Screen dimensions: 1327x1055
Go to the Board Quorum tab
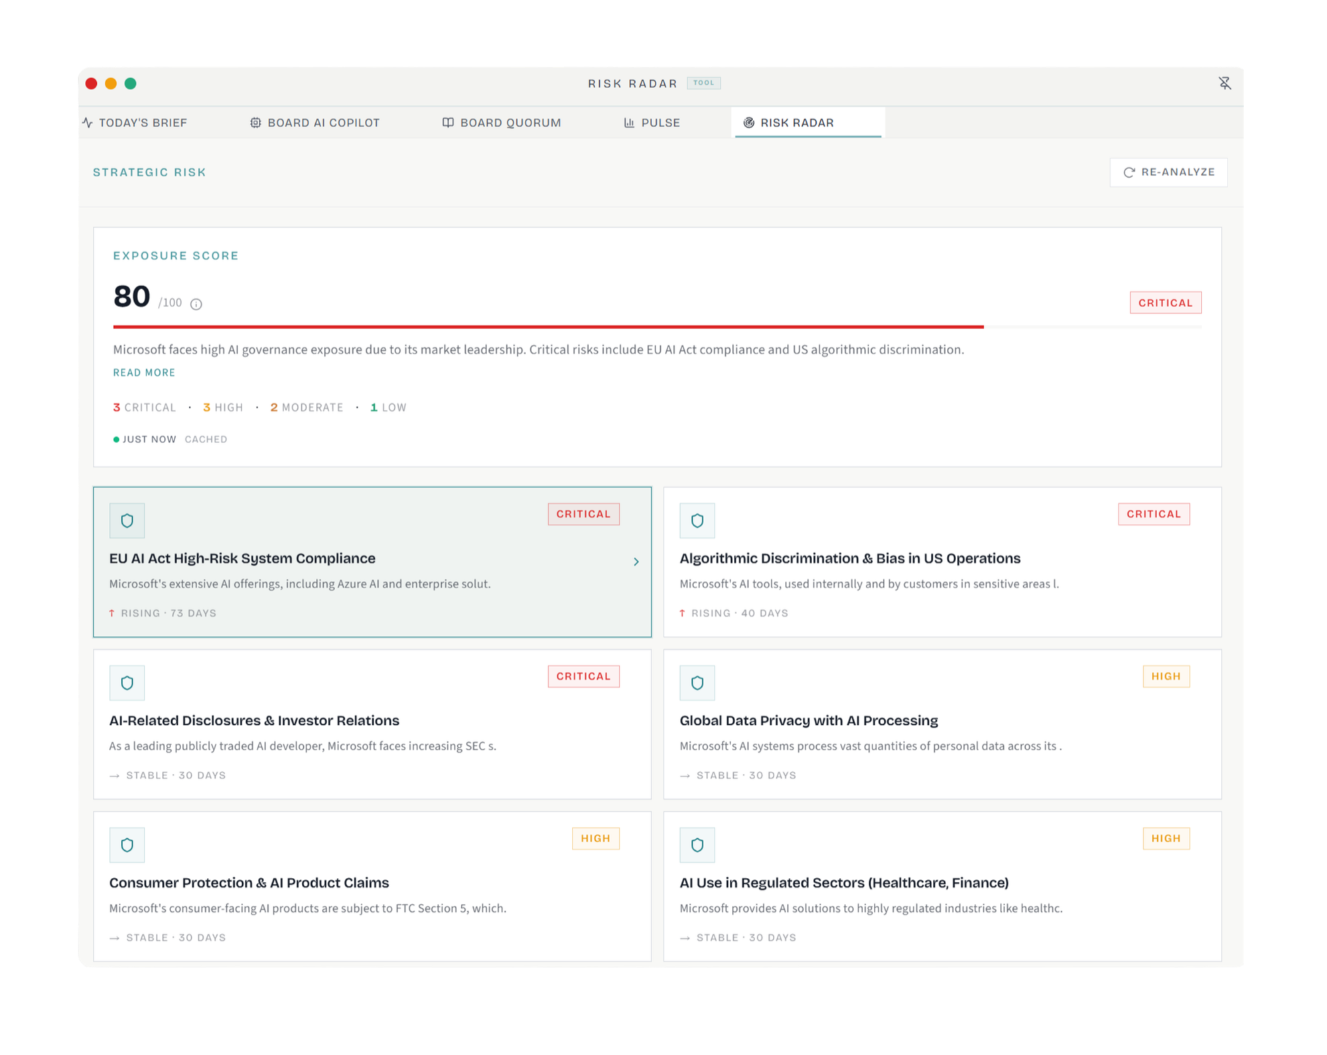pyautogui.click(x=502, y=123)
